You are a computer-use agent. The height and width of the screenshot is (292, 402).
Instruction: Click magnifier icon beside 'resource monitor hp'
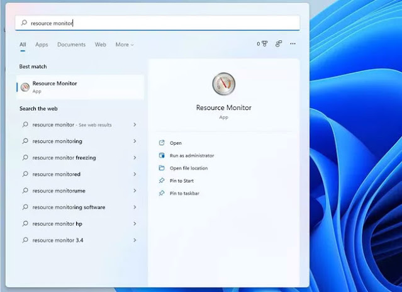25,223
